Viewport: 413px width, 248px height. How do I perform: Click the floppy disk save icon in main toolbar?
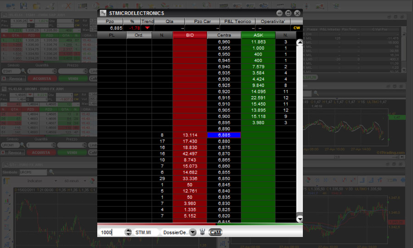coord(24,6)
